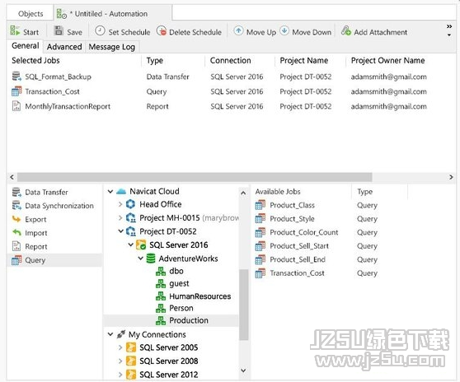This screenshot has width=460, height=382.
Task: Click adamsmith@gmail.com in the MonthlyTransactionReport row
Action: [x=389, y=106]
